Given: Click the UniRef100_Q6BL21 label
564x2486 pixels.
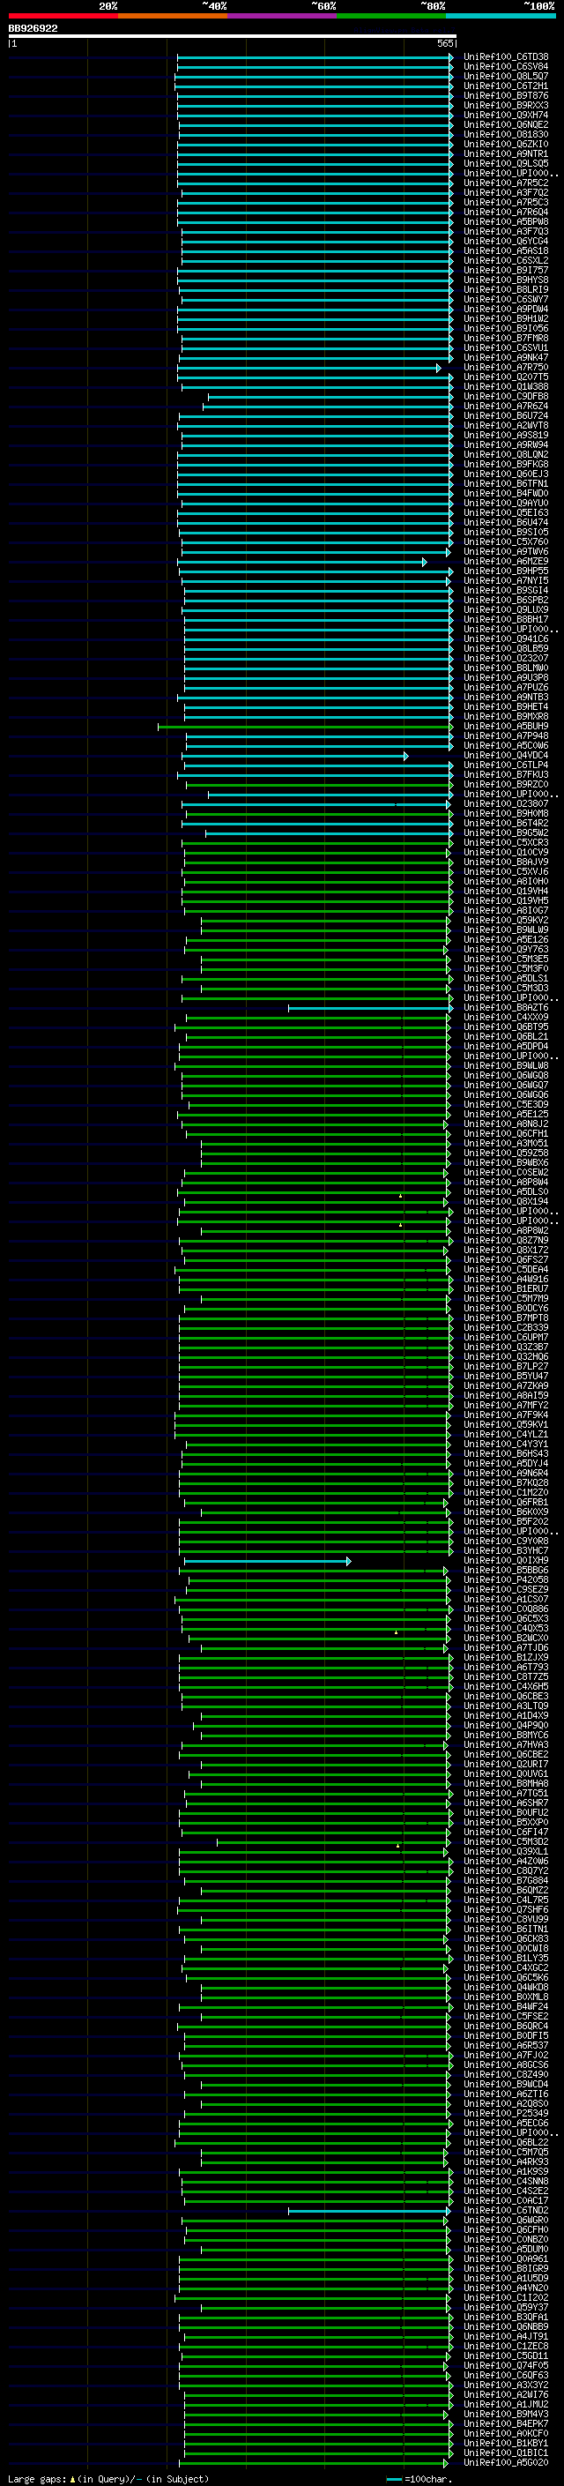Looking at the screenshot, I should [506, 1036].
